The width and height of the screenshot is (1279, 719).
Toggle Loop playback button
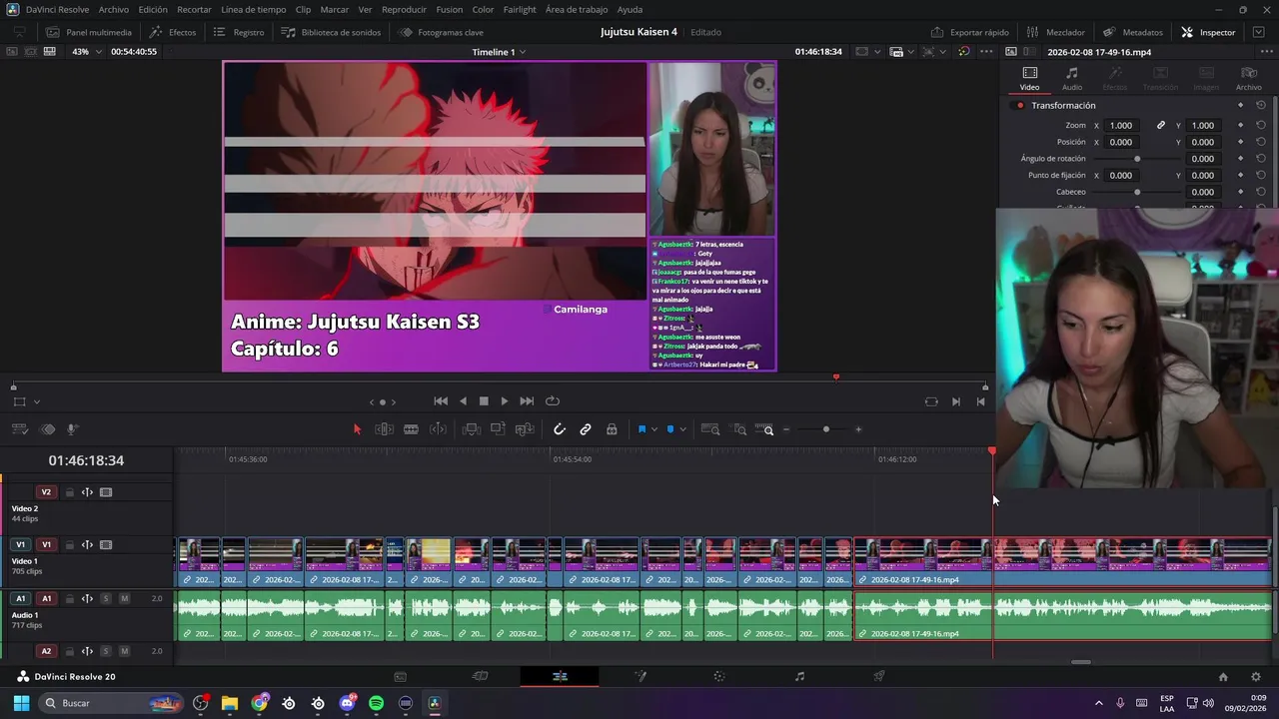(x=552, y=401)
